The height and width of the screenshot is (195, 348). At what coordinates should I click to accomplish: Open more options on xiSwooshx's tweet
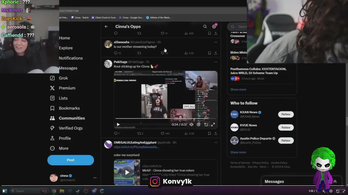point(216,42)
